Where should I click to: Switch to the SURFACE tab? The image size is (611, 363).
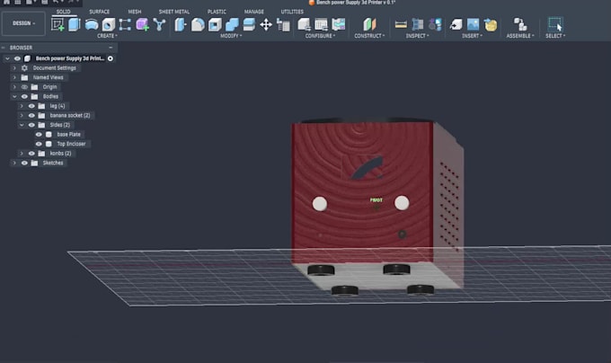tap(100, 12)
